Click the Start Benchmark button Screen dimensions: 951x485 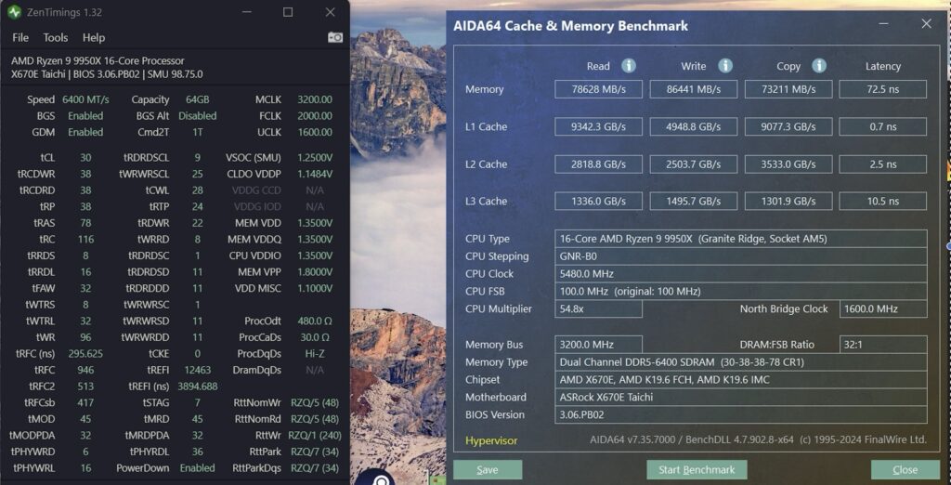697,470
